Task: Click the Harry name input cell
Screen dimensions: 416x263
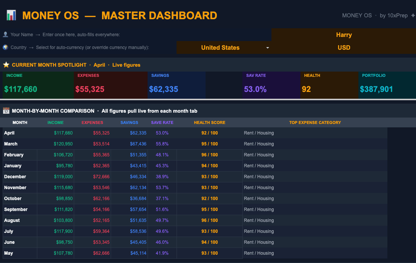Action: (344, 35)
